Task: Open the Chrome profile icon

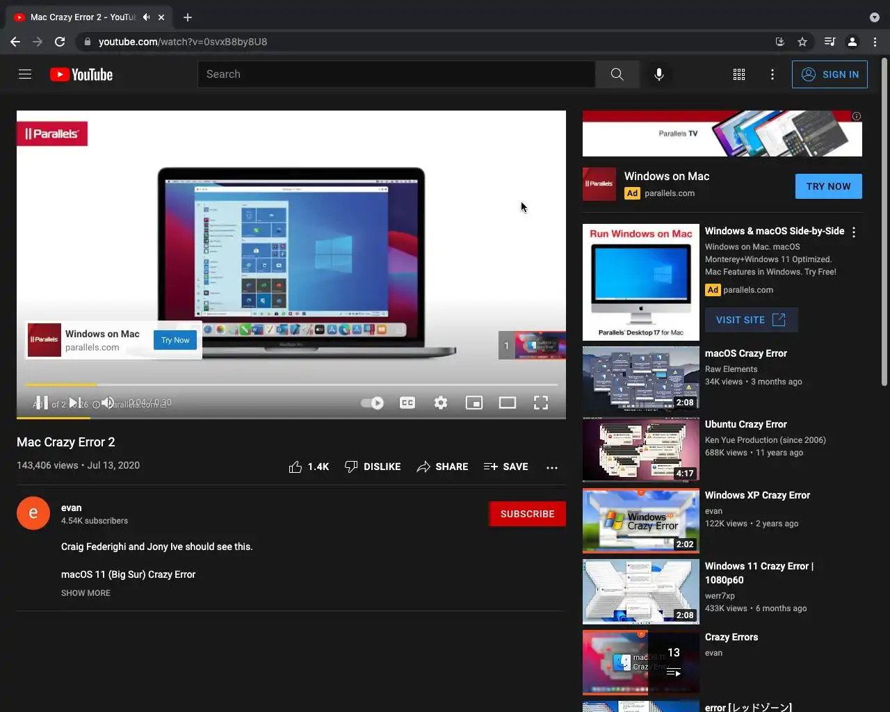Action: [852, 42]
